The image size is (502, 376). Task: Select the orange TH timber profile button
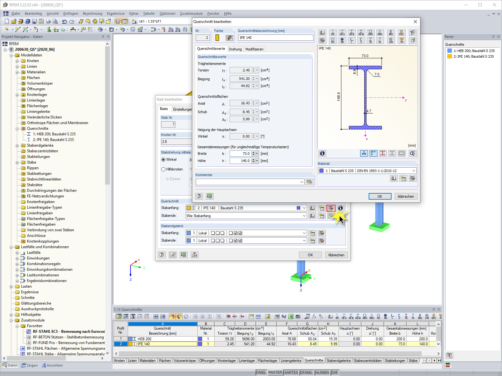(402, 40)
